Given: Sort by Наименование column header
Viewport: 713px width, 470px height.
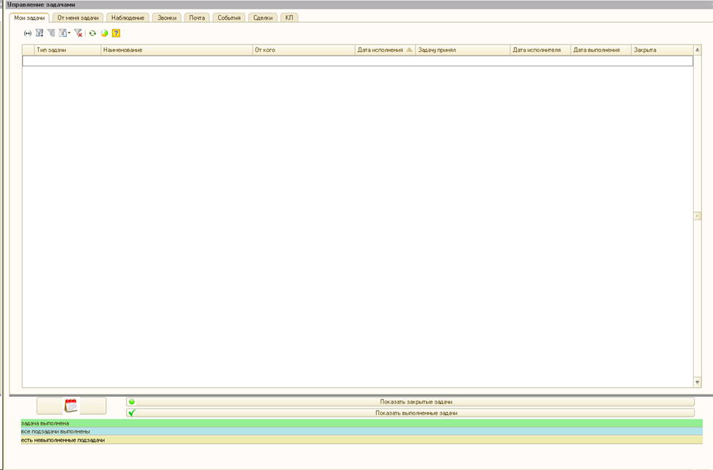Looking at the screenshot, I should (176, 50).
